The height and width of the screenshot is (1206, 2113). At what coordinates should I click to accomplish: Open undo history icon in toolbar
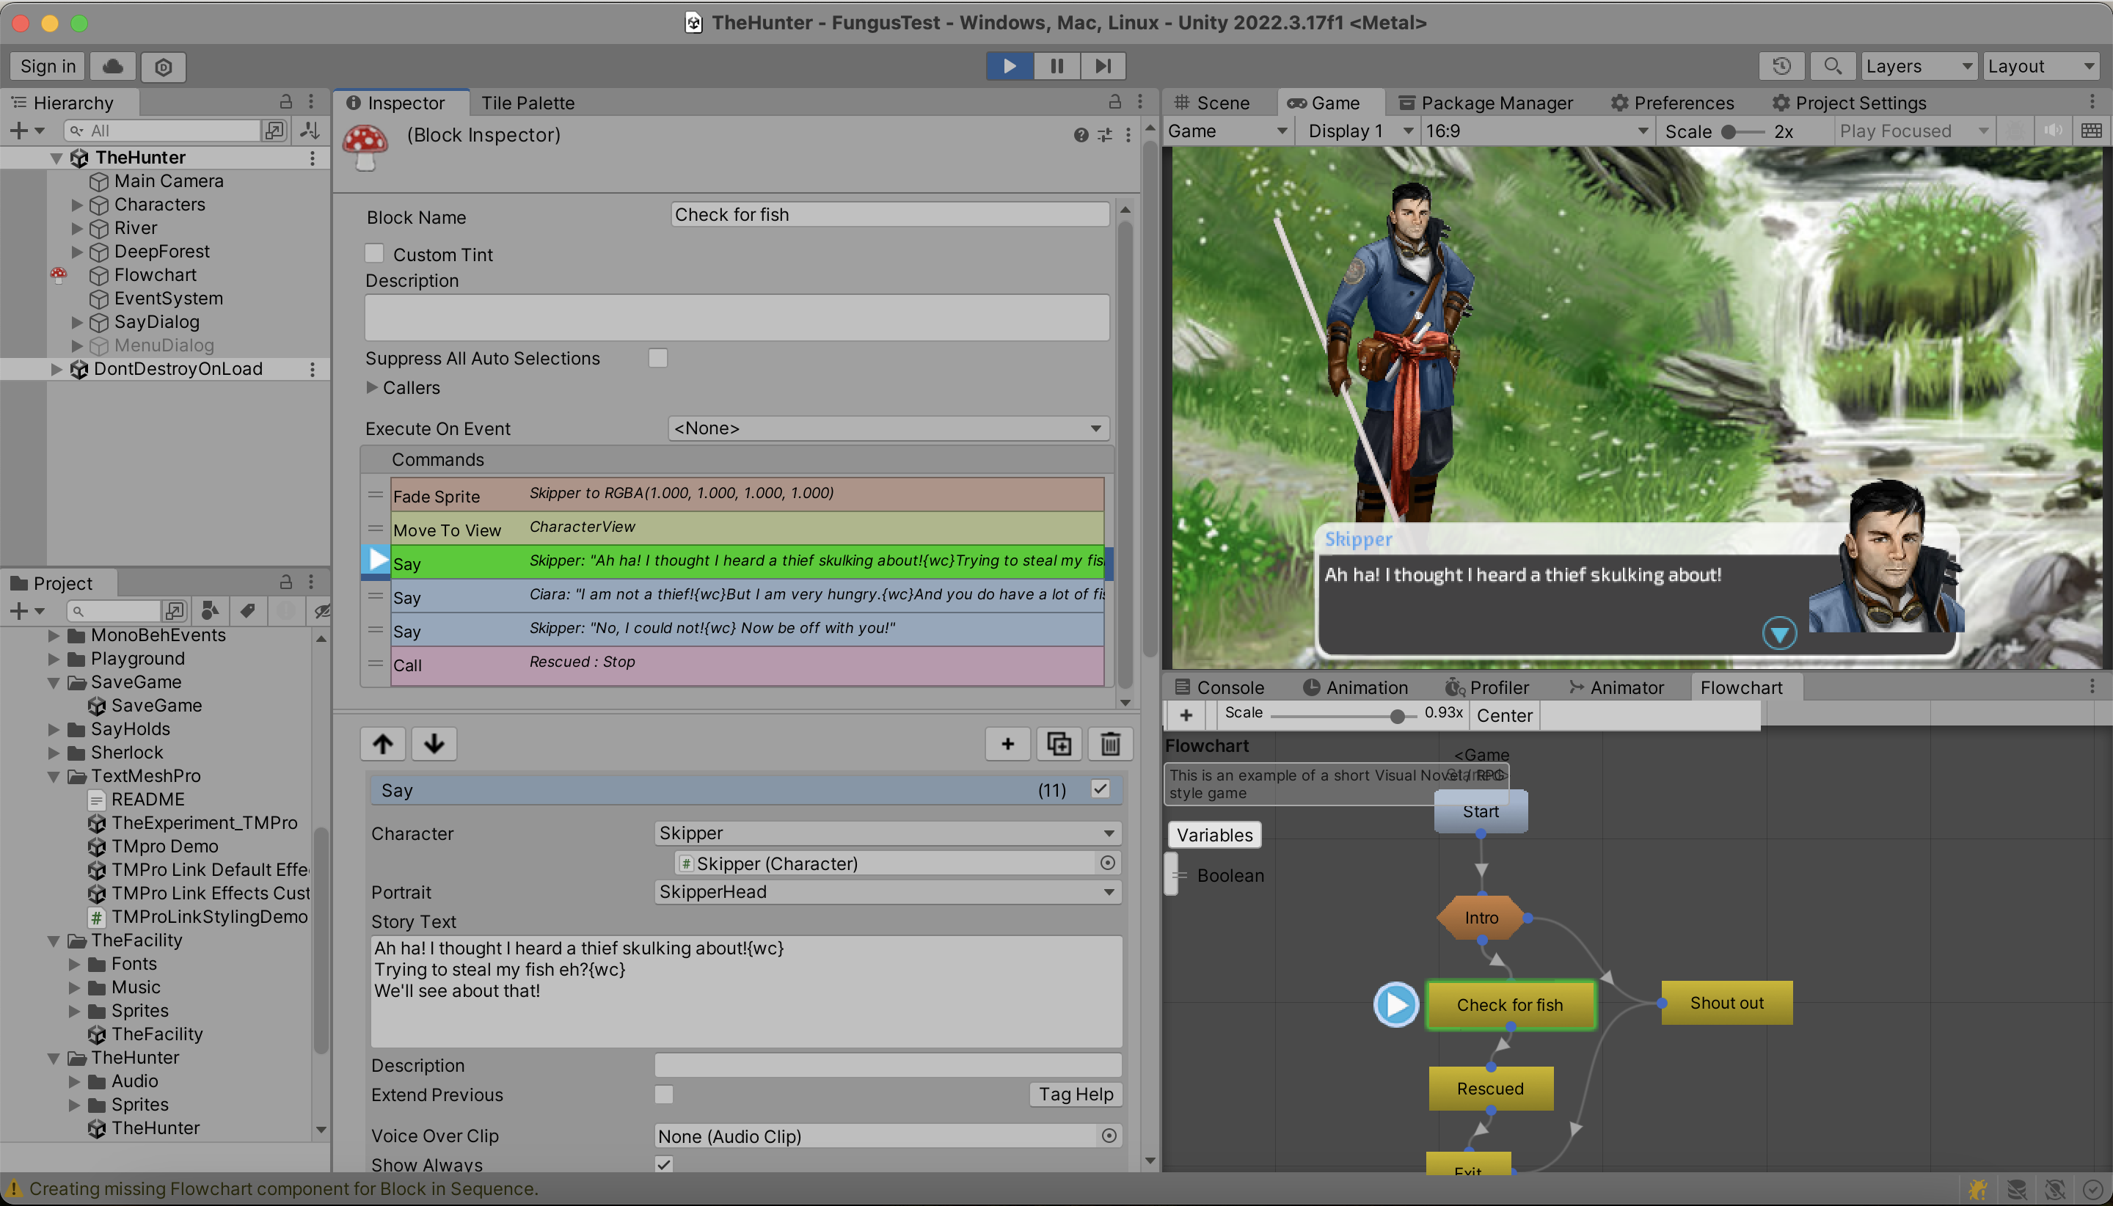point(1781,66)
